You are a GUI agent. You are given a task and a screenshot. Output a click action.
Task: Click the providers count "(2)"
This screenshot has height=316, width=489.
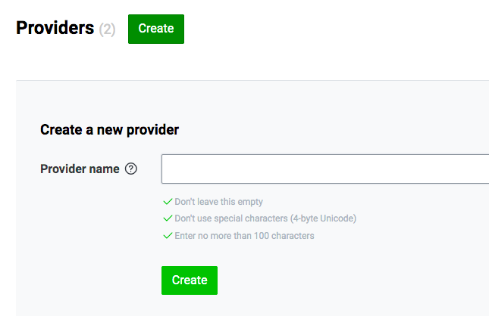[x=108, y=29]
